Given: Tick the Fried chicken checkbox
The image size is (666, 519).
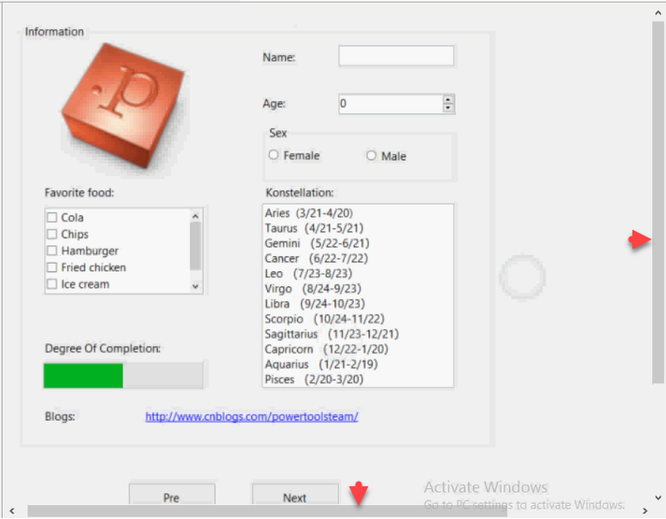Looking at the screenshot, I should coord(53,268).
